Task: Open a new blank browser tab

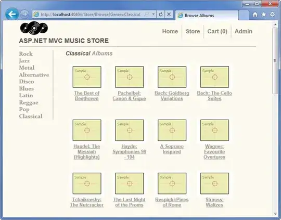Action: tap(244, 16)
